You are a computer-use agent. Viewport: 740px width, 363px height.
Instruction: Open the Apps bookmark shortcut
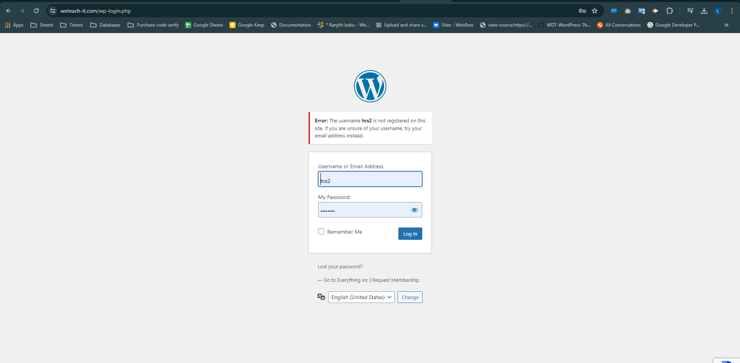14,25
